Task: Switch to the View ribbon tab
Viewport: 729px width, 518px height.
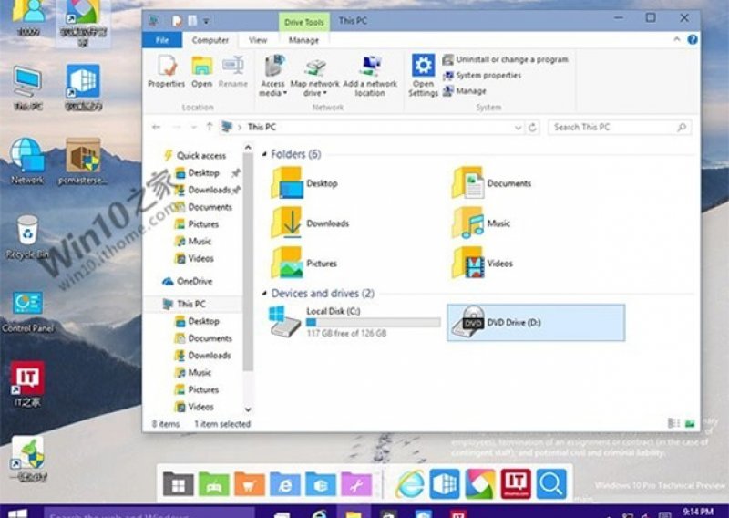Action: 258,40
